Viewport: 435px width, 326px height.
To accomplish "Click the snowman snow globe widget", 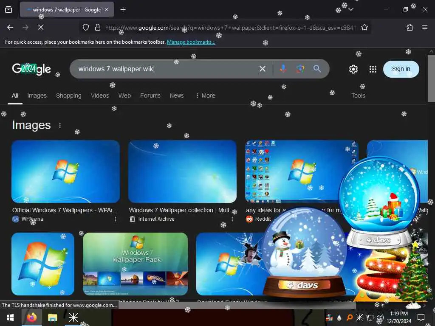I will pyautogui.click(x=305, y=253).
